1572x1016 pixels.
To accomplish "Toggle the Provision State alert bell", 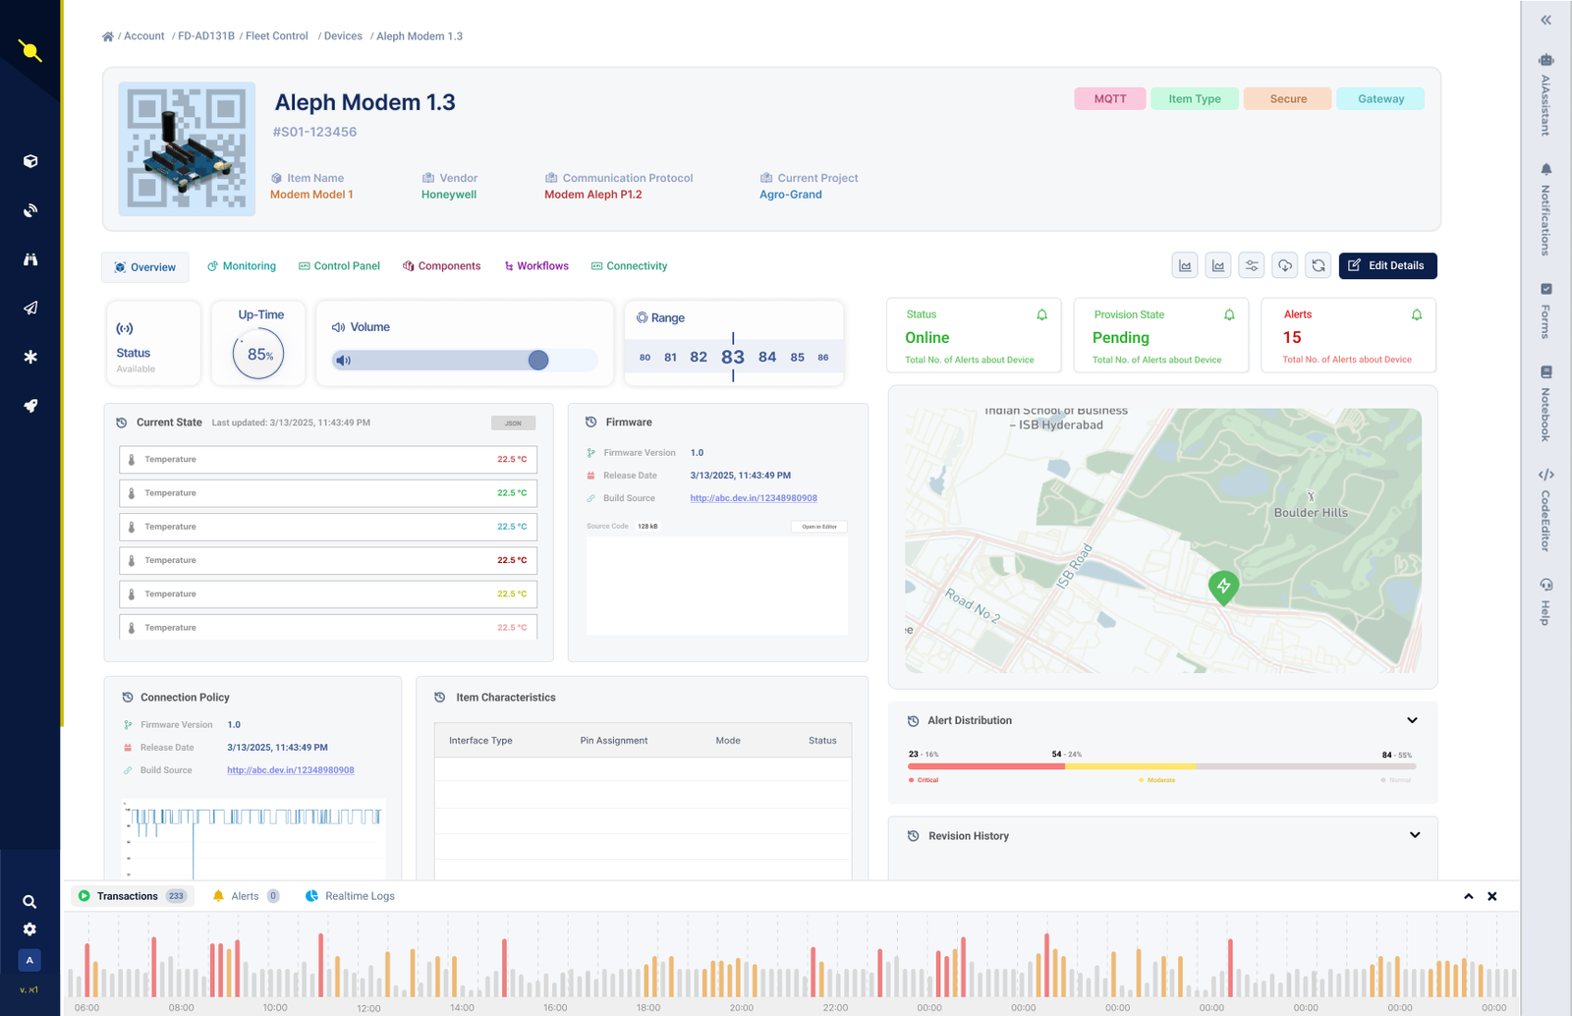I will (1229, 314).
